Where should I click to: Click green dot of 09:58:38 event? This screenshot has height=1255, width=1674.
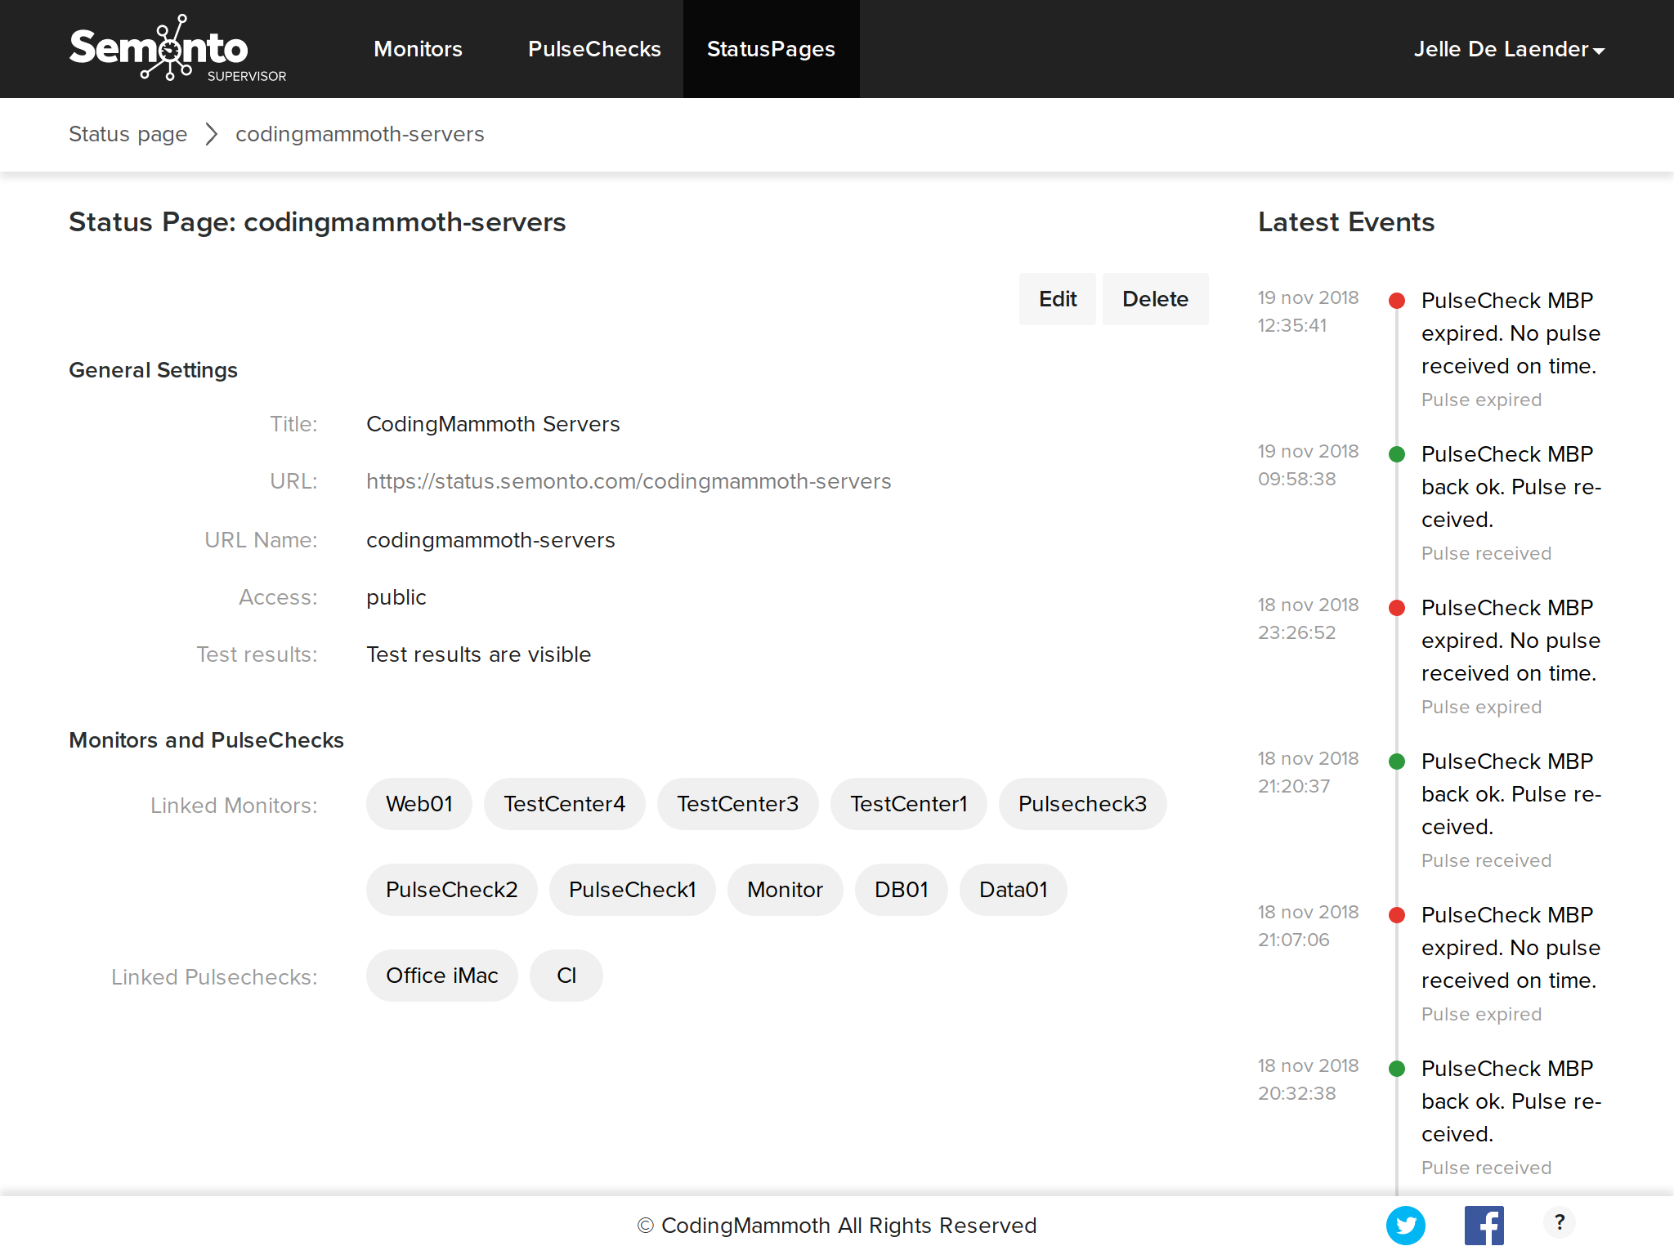1397,454
